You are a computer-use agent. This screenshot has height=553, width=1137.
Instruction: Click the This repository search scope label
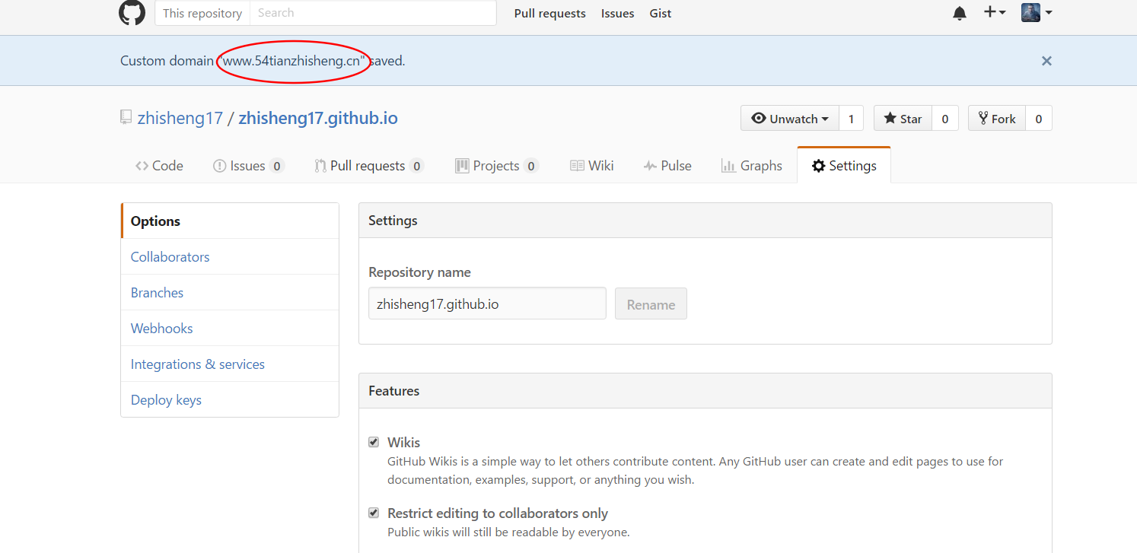click(202, 13)
